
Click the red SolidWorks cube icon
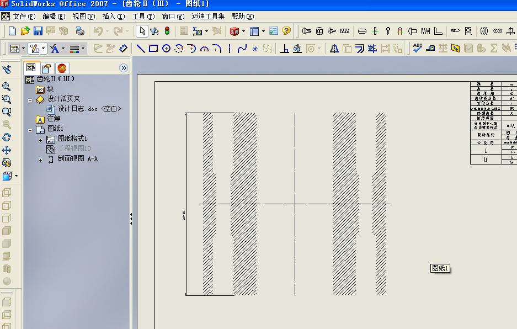(234, 31)
